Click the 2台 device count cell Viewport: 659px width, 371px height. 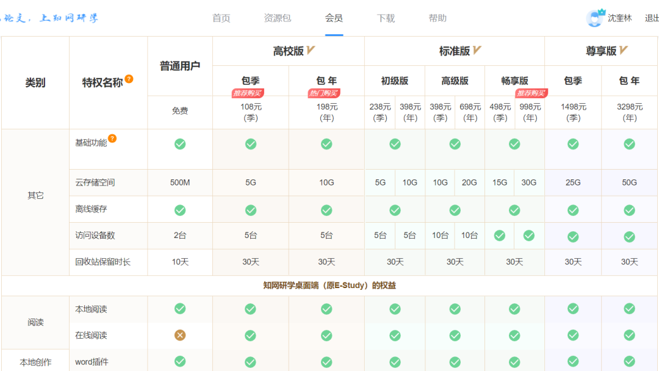pos(180,236)
